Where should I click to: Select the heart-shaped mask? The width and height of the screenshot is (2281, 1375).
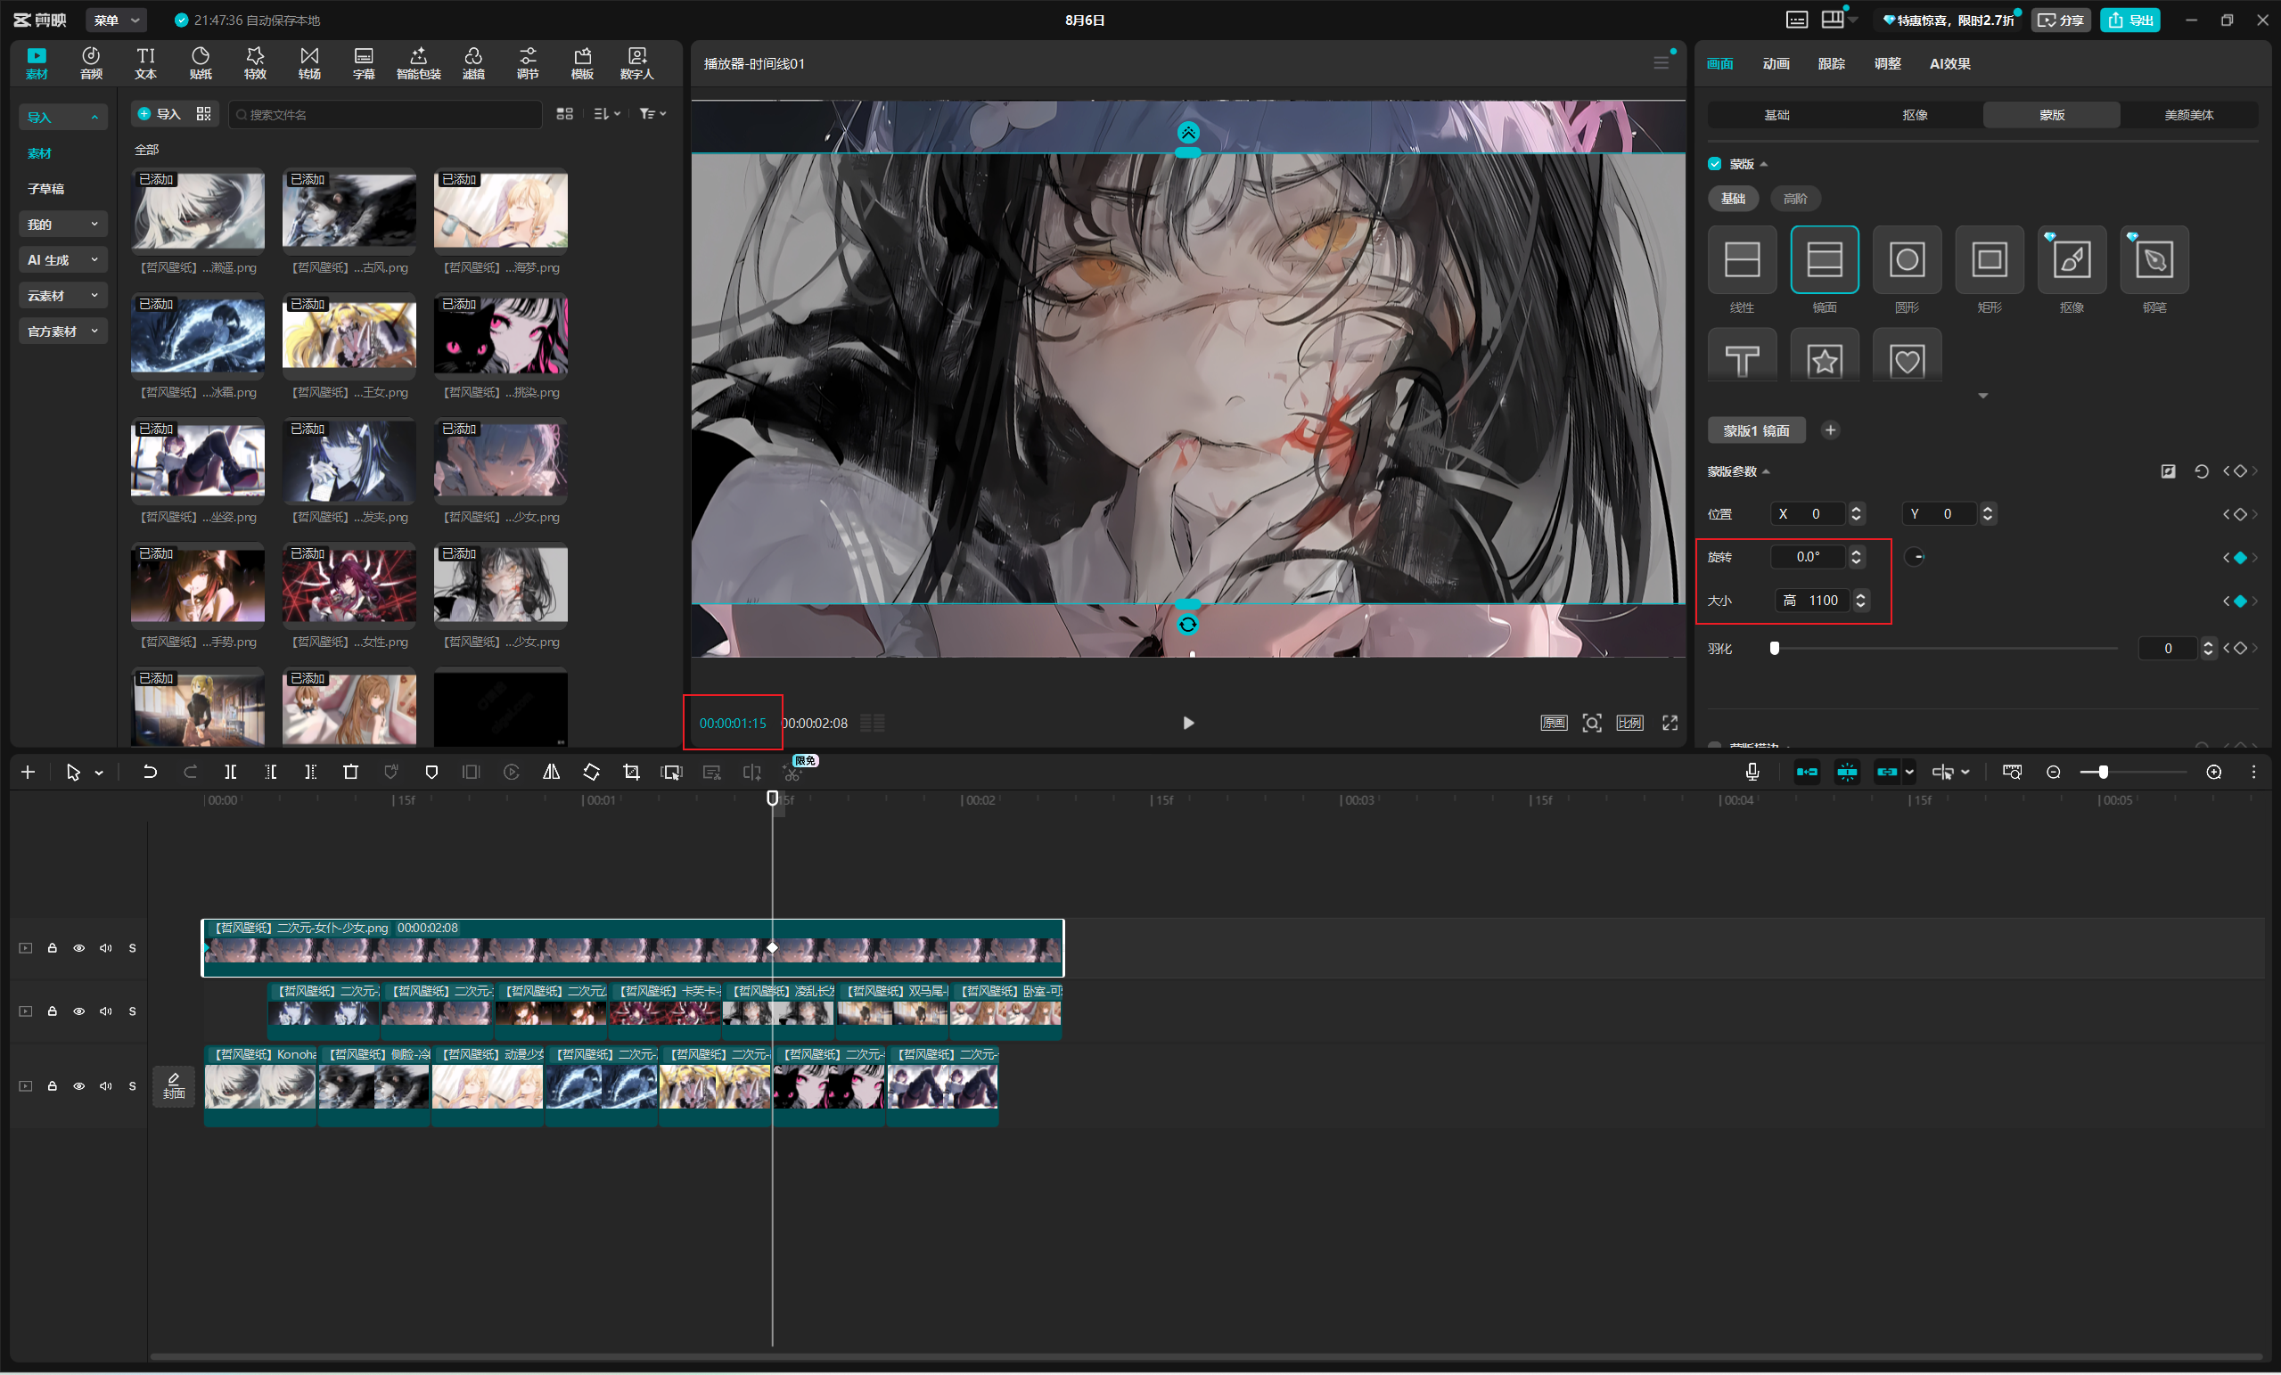point(1906,356)
